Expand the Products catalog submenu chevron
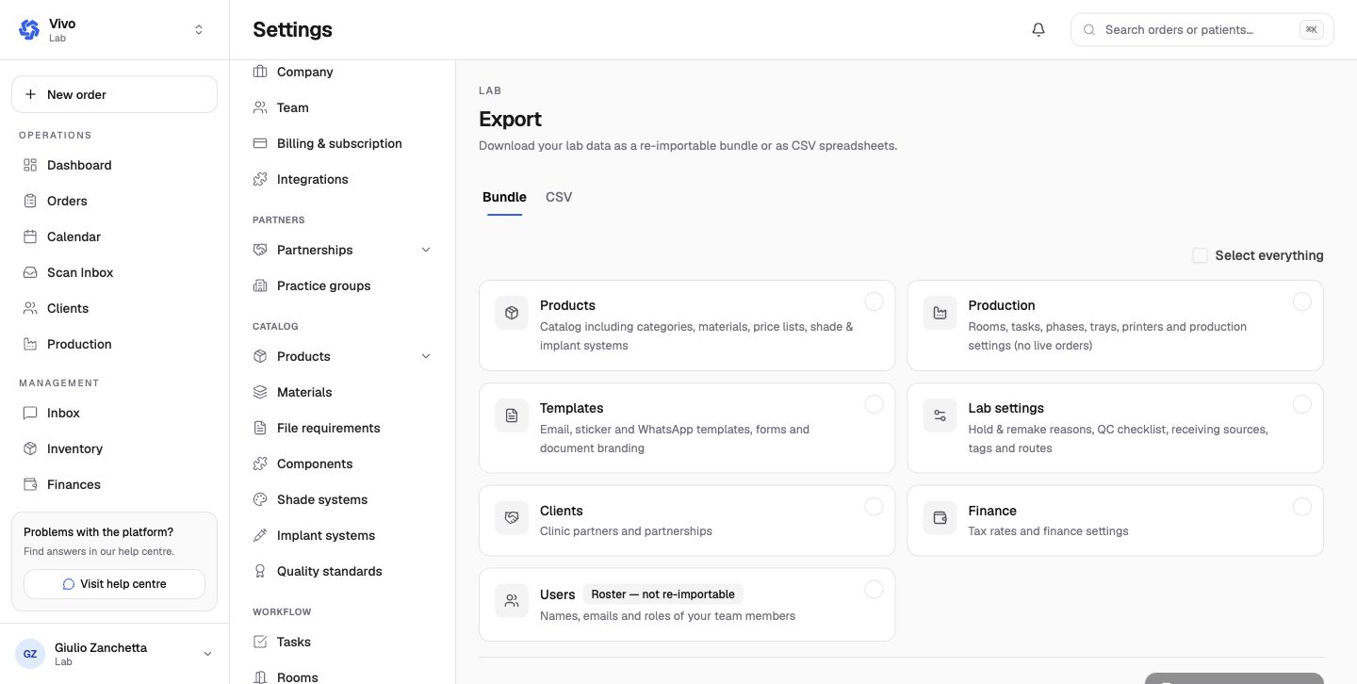 click(426, 356)
